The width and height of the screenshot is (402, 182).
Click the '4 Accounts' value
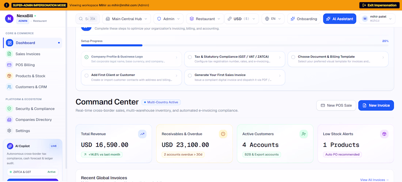click(261, 145)
